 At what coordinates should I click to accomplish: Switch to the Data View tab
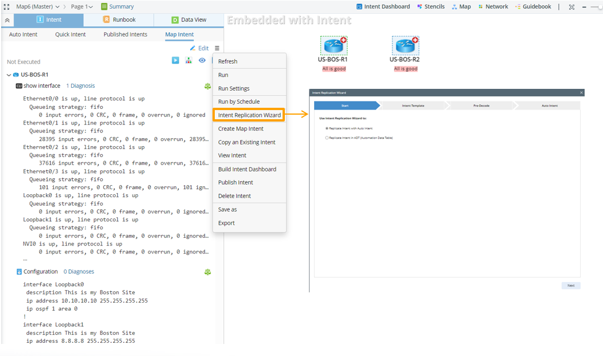pyautogui.click(x=189, y=19)
